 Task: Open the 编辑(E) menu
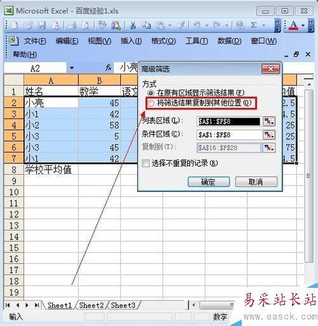tap(67, 41)
